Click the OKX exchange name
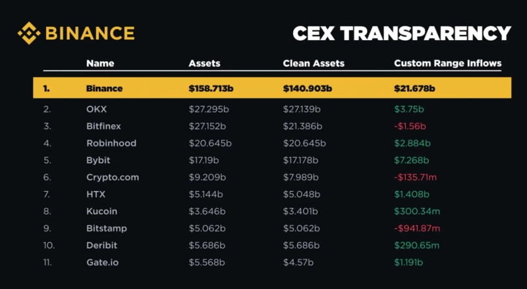Image resolution: width=527 pixels, height=289 pixels. point(96,109)
